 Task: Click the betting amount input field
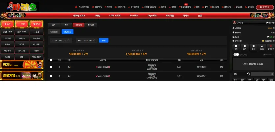click(x=262, y=74)
